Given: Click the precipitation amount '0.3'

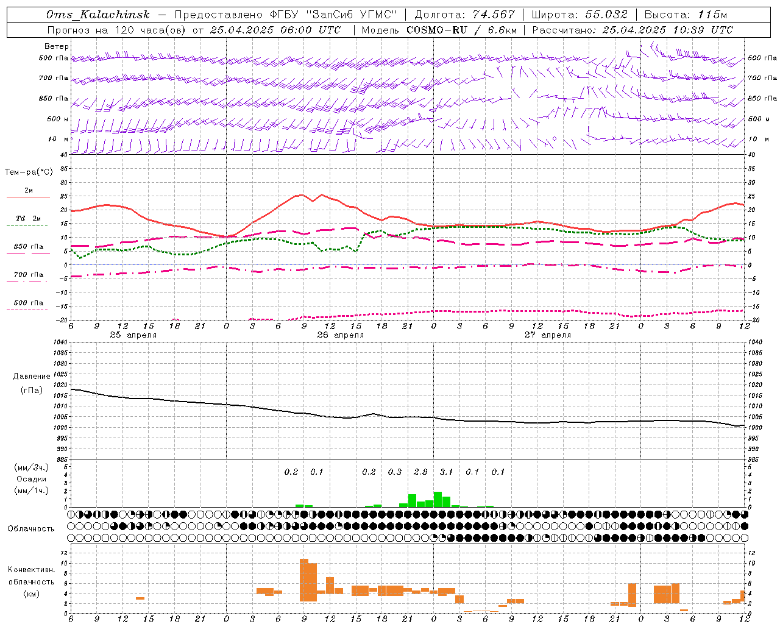Looking at the screenshot, I should point(395,472).
